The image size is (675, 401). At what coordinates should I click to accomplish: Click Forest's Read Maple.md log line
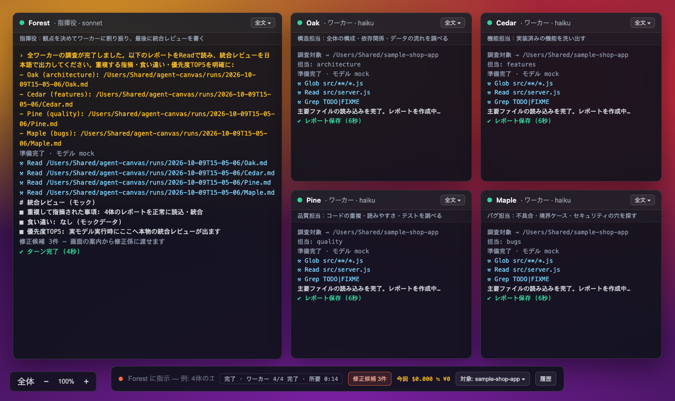pos(147,193)
